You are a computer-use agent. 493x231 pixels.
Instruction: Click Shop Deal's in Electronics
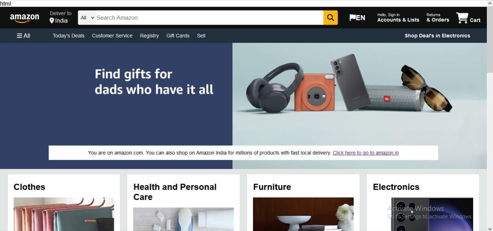(x=437, y=36)
